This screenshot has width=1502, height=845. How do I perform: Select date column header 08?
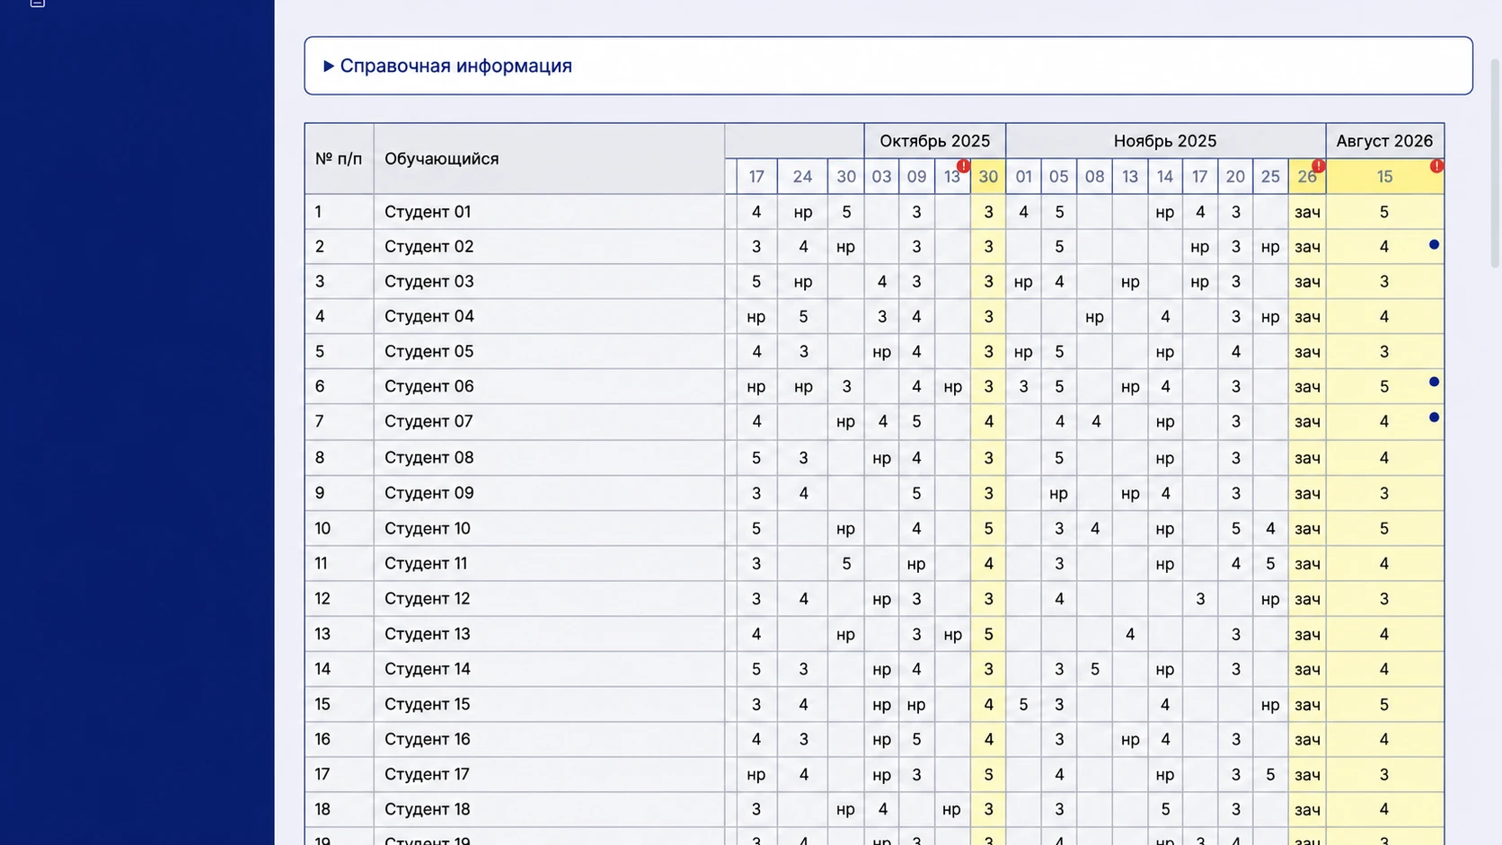pyautogui.click(x=1094, y=177)
